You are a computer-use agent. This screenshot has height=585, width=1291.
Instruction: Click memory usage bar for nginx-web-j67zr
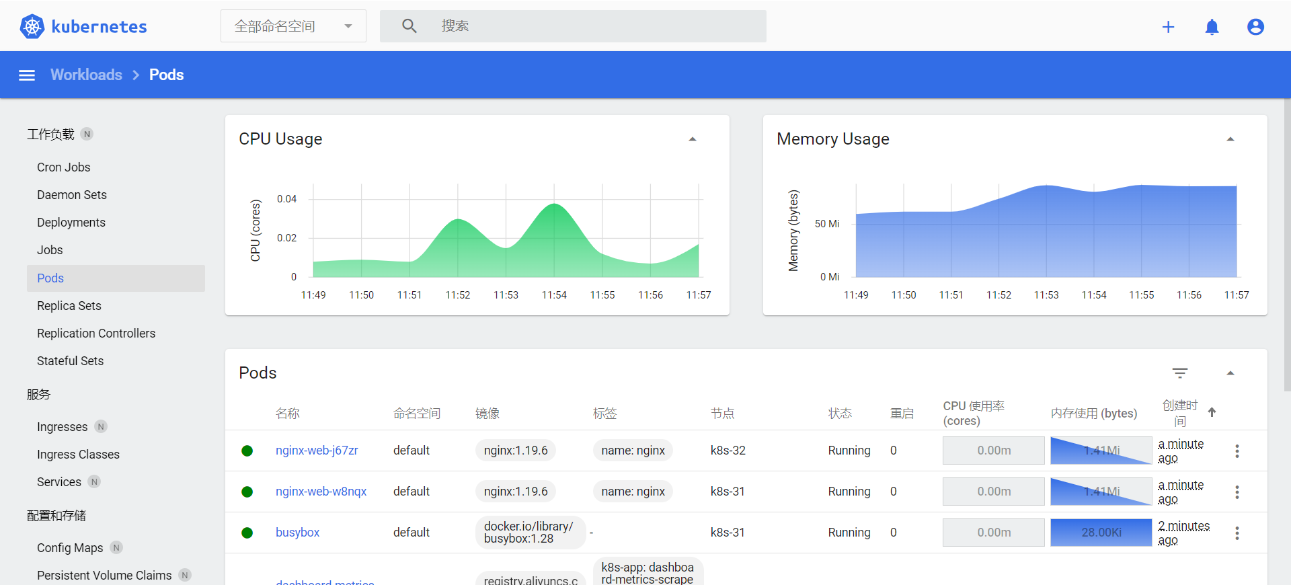(x=1101, y=451)
